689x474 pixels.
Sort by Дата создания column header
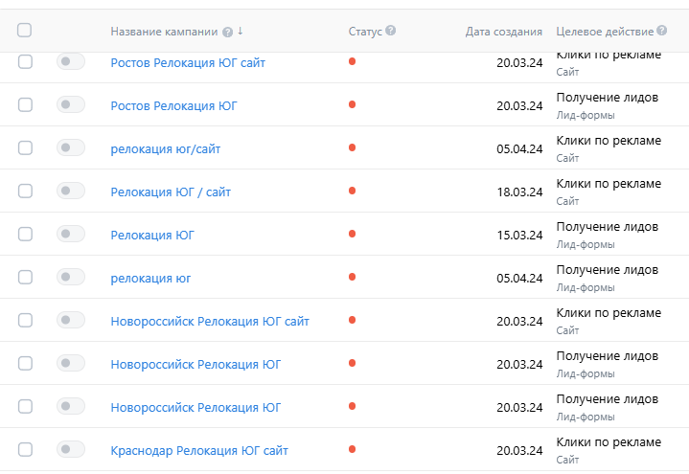click(x=503, y=32)
